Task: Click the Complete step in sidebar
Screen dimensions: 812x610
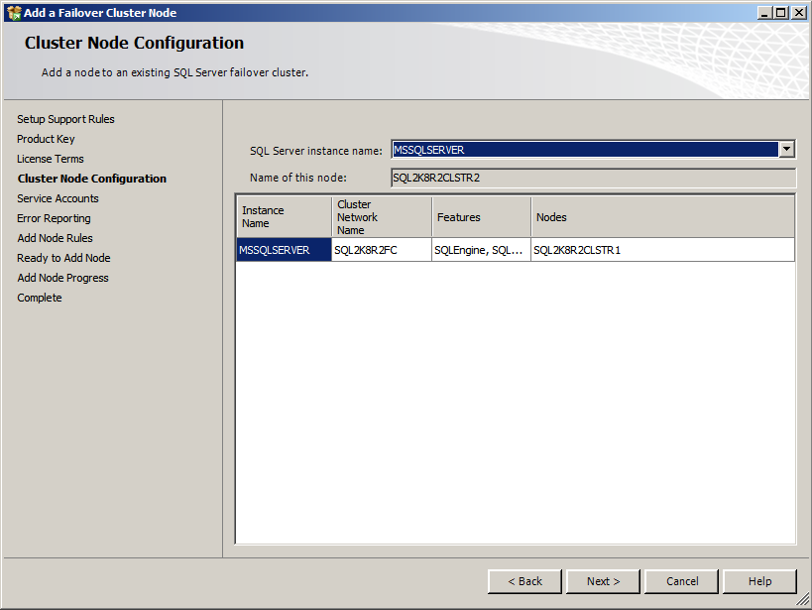Action: [40, 298]
